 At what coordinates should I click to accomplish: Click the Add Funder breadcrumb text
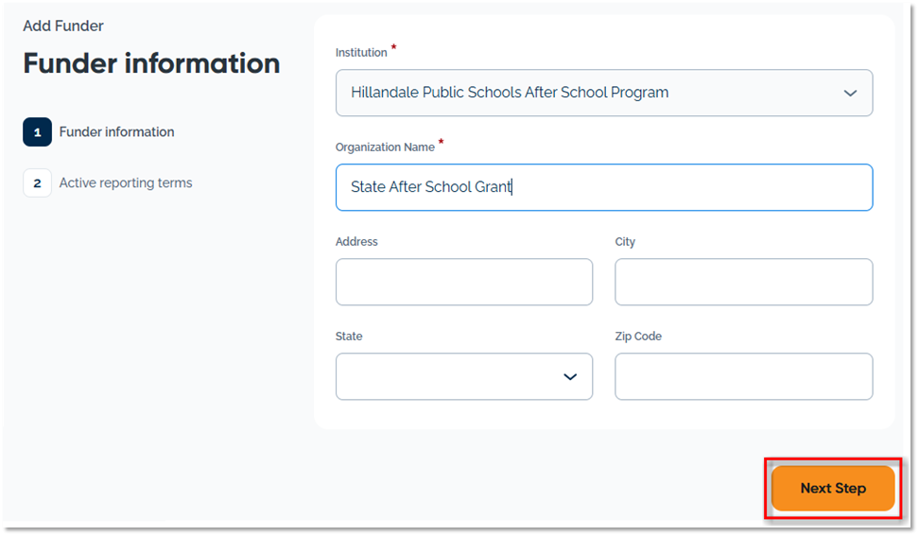pos(63,26)
